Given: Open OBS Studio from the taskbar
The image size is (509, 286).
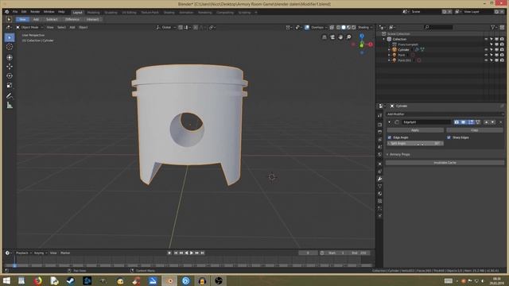Looking at the screenshot, I should coord(219,280).
